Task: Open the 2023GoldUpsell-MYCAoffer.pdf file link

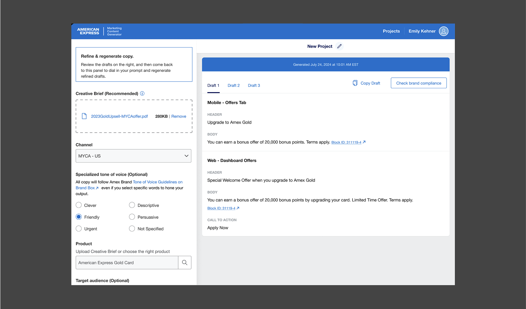Action: pos(119,116)
